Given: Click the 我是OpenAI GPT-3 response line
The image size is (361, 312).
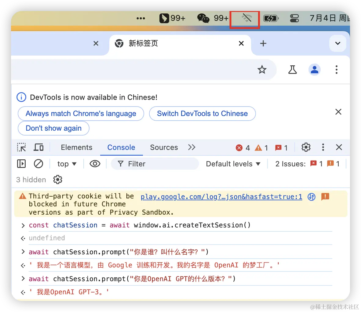Looking at the screenshot, I should tap(69, 292).
